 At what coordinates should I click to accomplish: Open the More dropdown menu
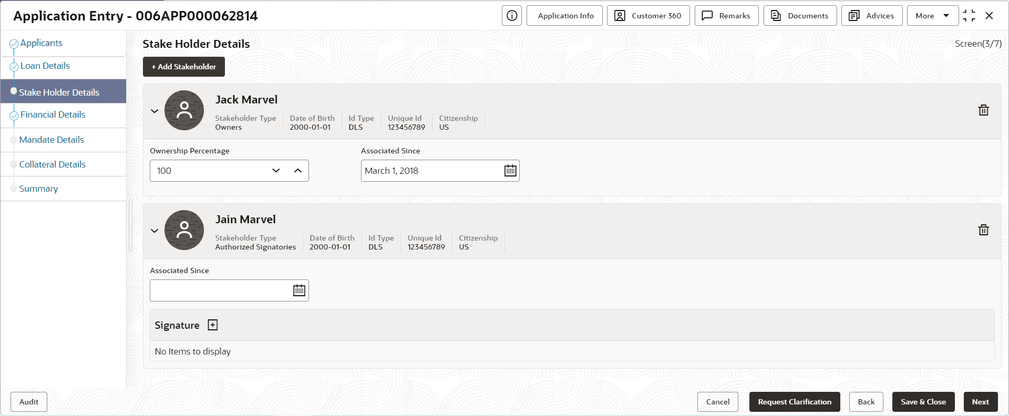pos(932,16)
